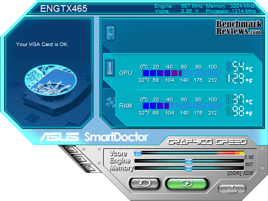The width and height of the screenshot is (268, 201).
Task: Click the RAM 98 °F readout
Action: [x=240, y=111]
